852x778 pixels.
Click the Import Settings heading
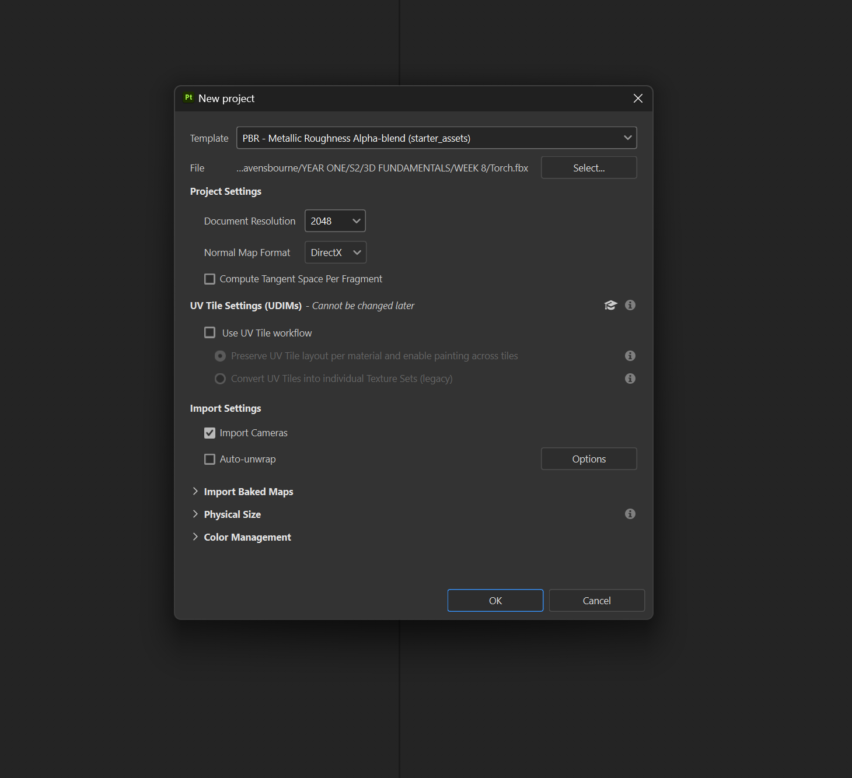tap(225, 408)
